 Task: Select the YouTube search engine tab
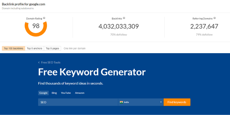(66, 93)
